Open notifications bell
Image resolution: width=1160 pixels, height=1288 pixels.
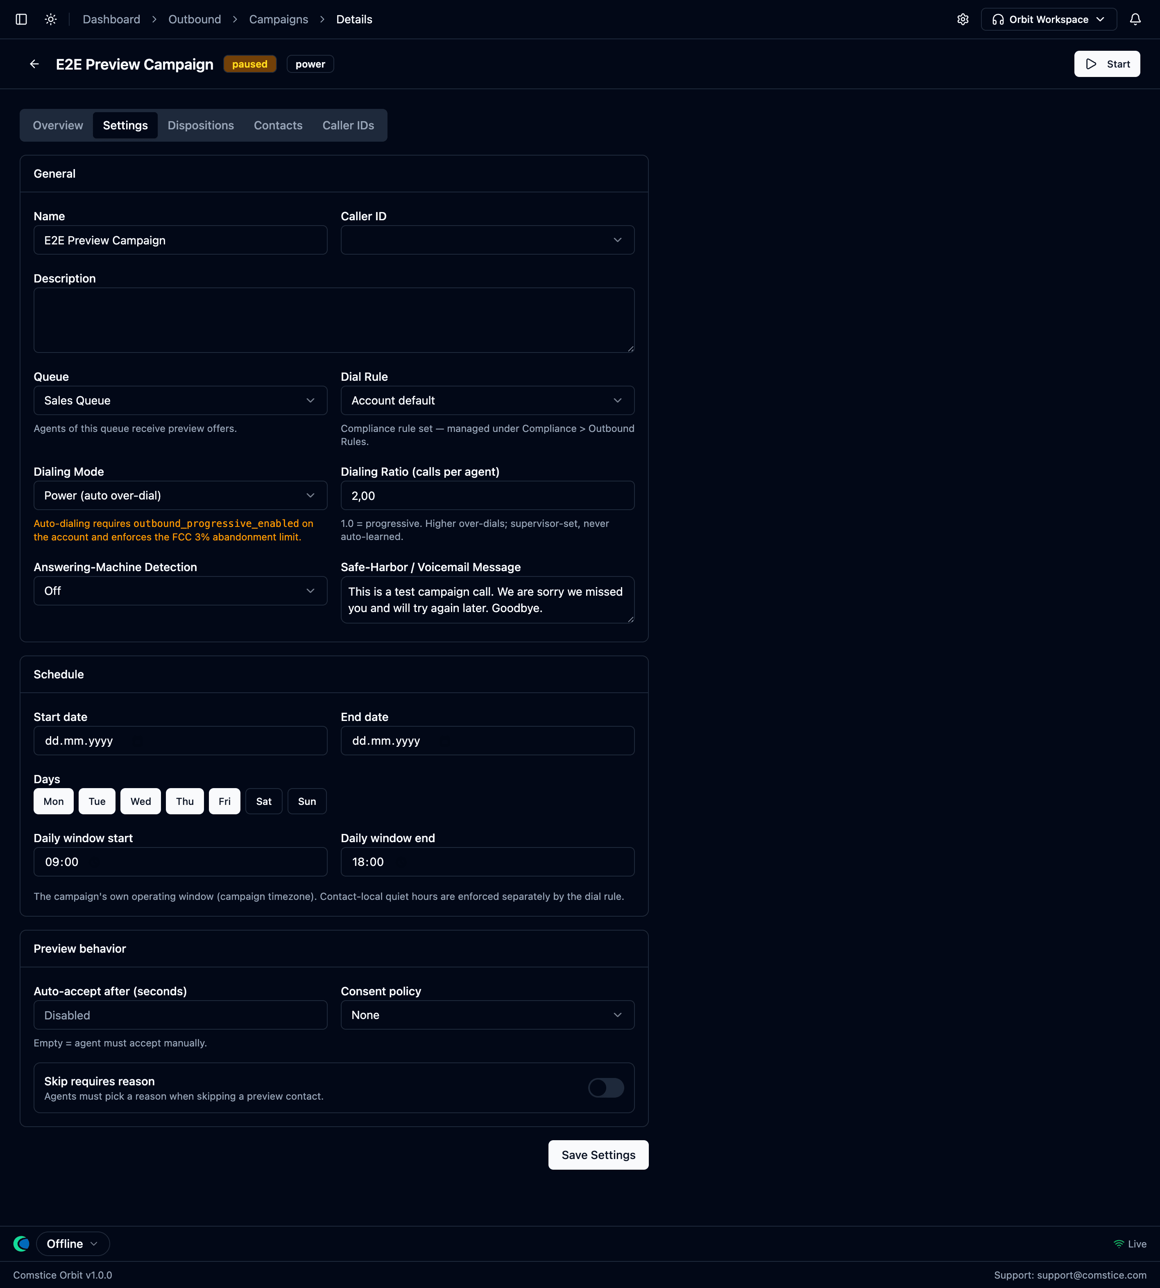pyautogui.click(x=1135, y=19)
